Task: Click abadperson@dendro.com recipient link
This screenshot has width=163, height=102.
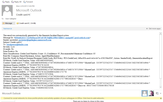Action: coord(17,44)
